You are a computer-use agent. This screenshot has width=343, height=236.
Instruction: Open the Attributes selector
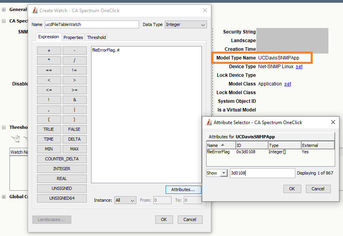(x=183, y=190)
